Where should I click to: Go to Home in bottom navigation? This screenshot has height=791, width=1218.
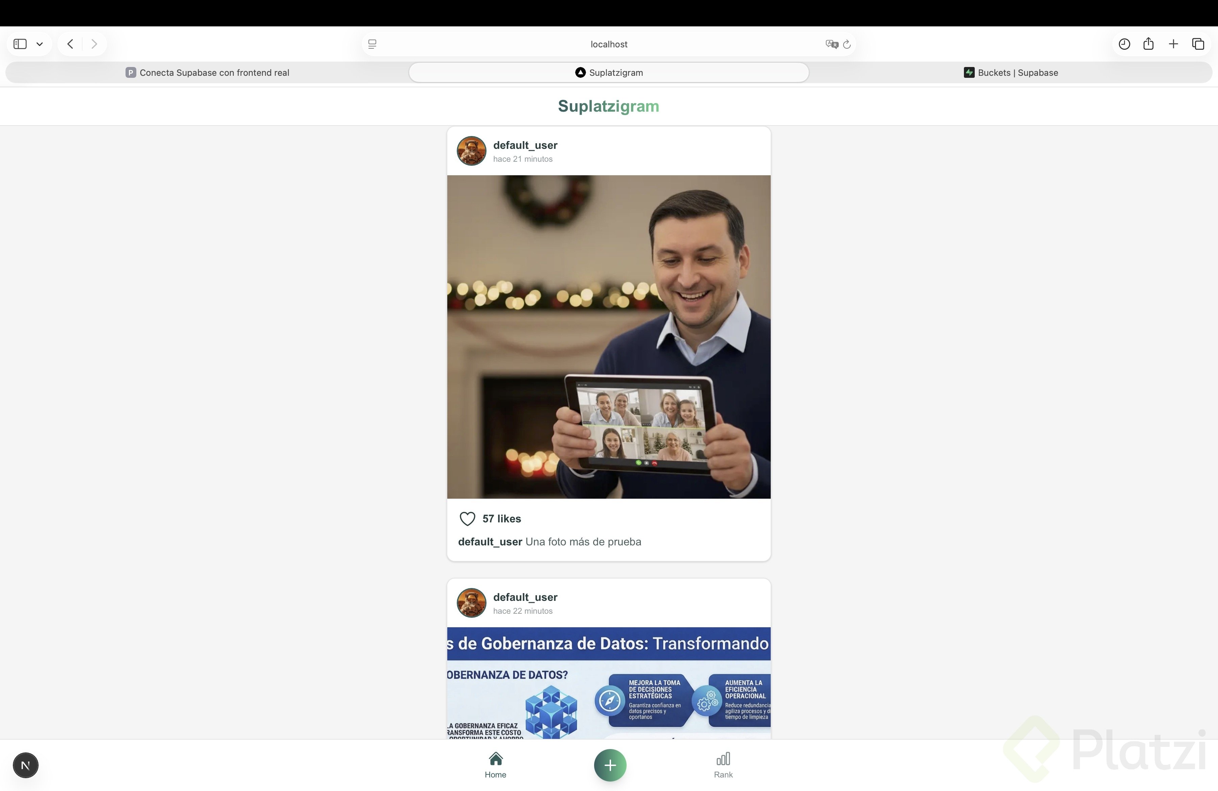495,765
